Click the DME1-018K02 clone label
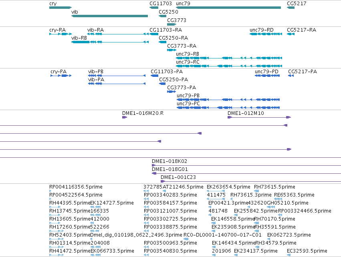The width and height of the screenshot is (341, 257). (x=169, y=161)
